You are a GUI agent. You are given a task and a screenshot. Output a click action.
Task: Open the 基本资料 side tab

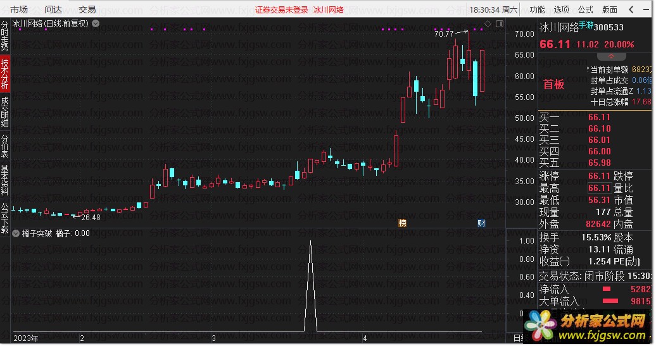tap(4, 180)
